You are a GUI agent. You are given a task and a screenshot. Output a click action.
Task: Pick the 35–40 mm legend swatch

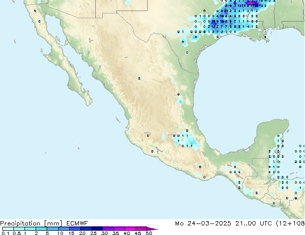(x=119, y=229)
